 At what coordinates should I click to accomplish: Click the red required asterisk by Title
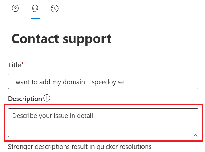coord(22,64)
